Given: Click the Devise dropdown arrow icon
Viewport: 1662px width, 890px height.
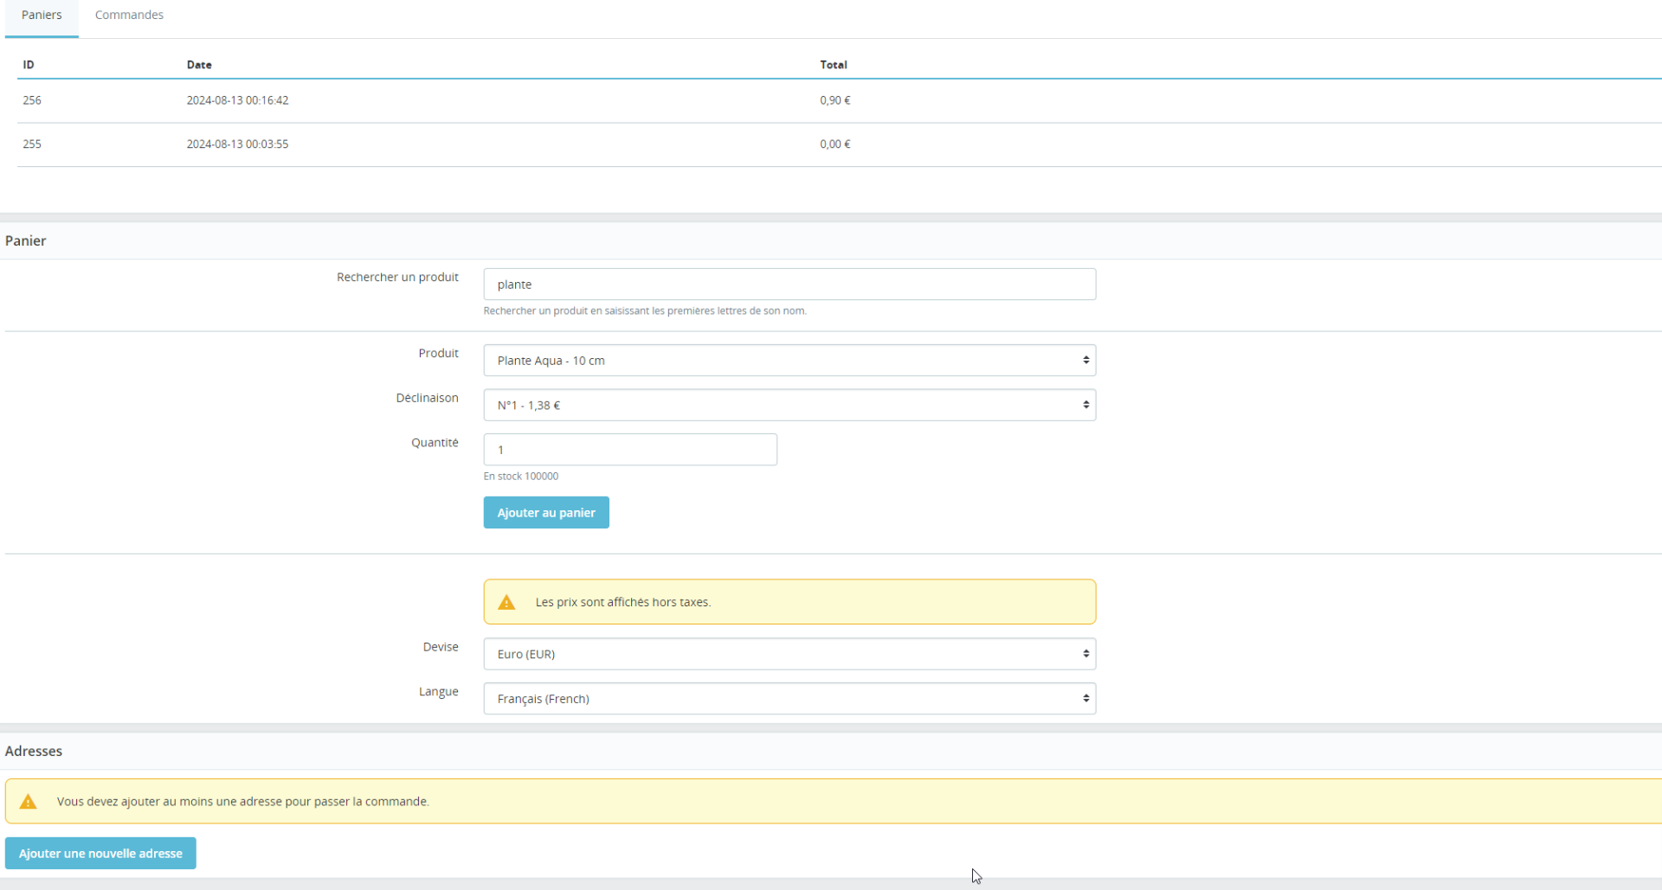Looking at the screenshot, I should coord(1085,654).
